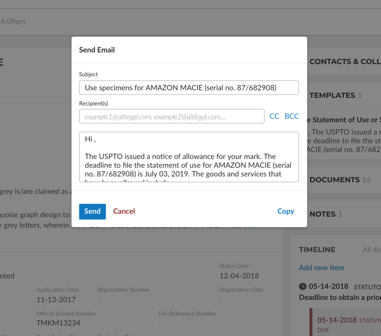Click the Official Docket Number TMKM13234
This screenshot has height=336, width=381.
[58, 323]
